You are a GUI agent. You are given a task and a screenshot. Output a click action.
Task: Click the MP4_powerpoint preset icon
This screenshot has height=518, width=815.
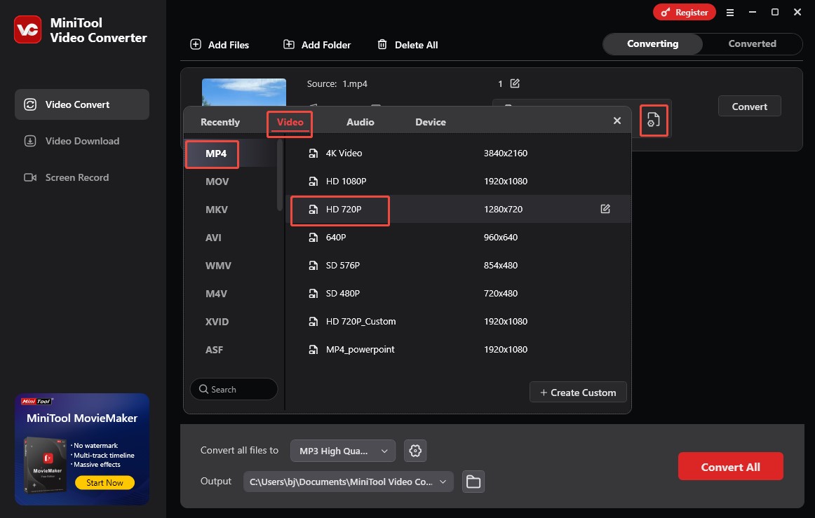pos(313,350)
